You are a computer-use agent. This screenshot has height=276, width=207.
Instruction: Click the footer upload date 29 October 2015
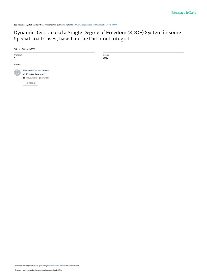74,266
